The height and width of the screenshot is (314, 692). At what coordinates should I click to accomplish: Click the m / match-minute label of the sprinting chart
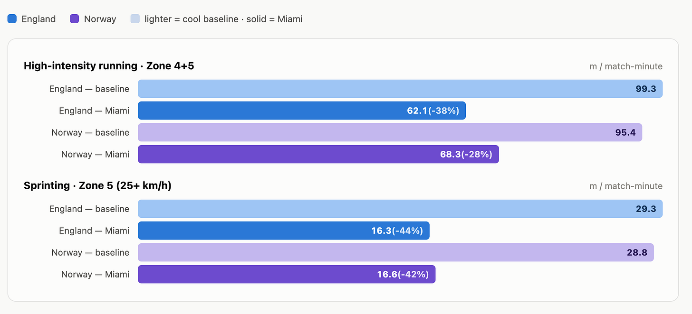coord(626,186)
